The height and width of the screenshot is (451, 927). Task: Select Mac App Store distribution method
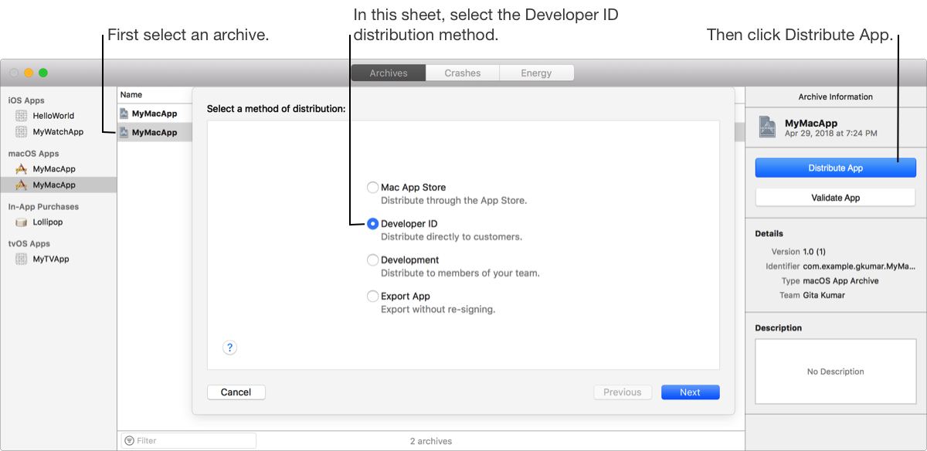373,188
